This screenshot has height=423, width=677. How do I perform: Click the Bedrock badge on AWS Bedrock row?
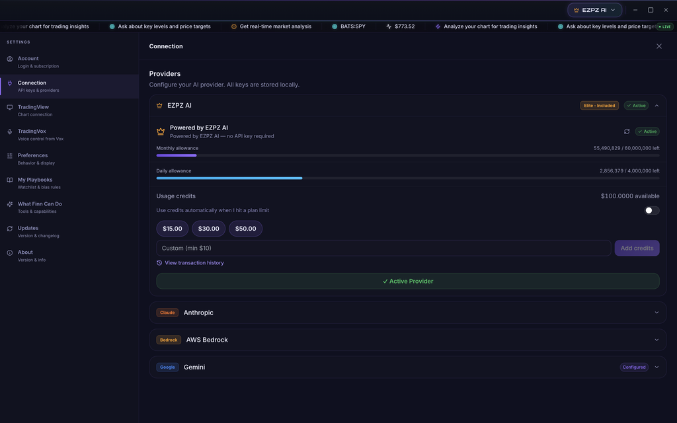coord(169,340)
